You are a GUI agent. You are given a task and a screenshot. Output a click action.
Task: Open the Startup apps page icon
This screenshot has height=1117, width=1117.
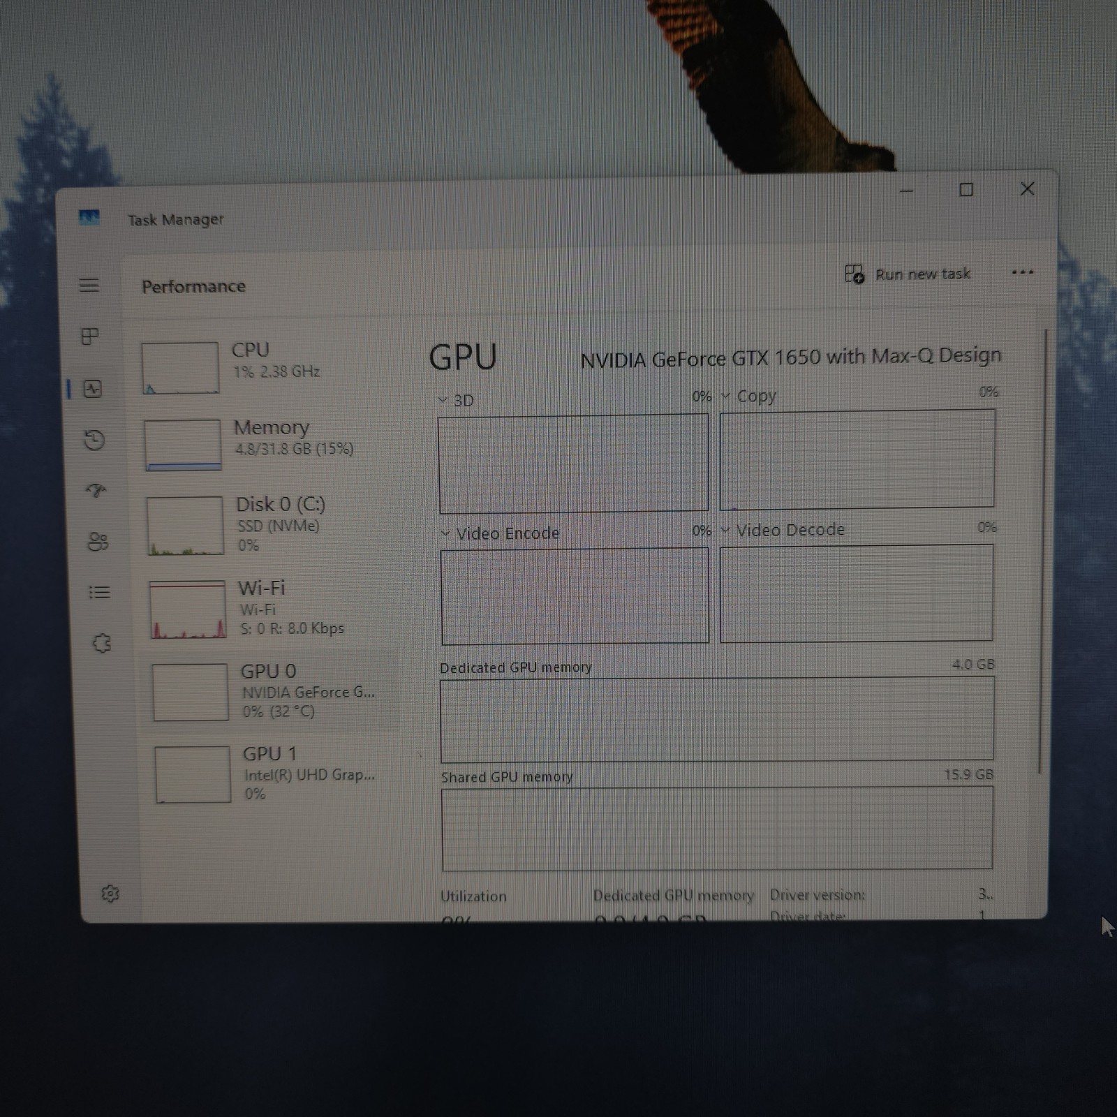[96, 491]
